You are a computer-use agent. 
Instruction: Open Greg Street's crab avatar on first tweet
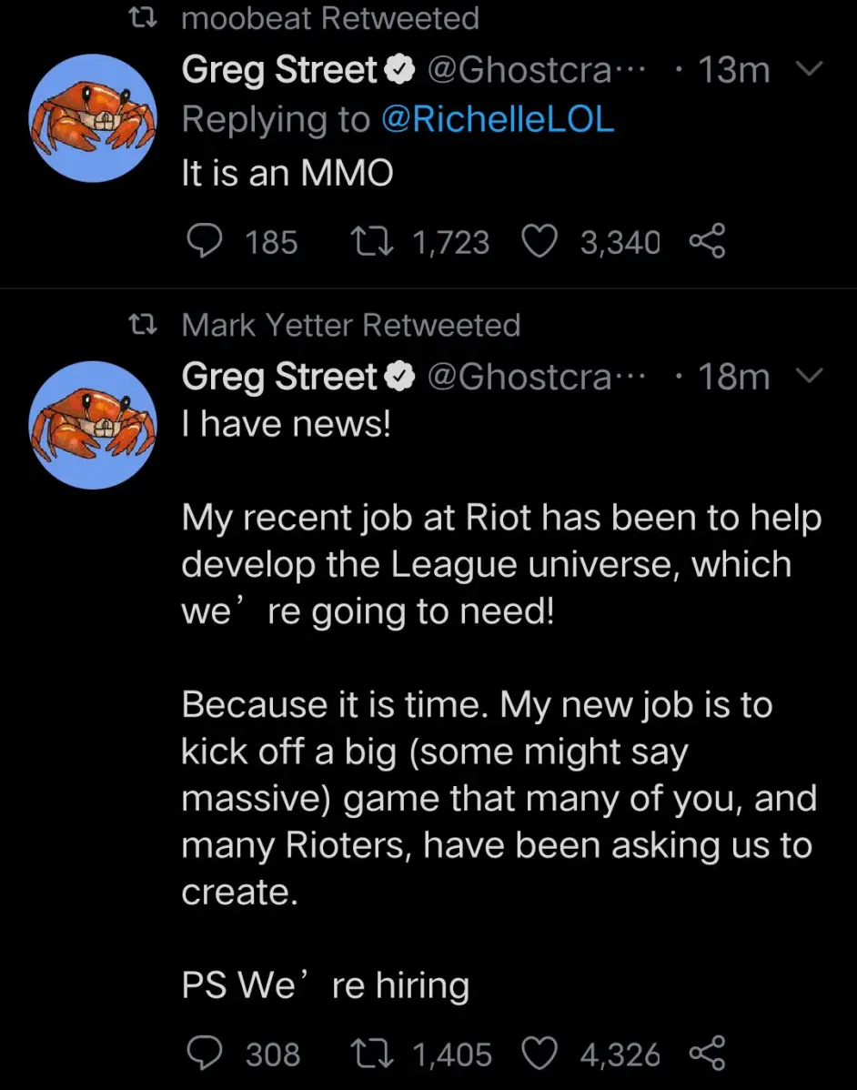(93, 118)
